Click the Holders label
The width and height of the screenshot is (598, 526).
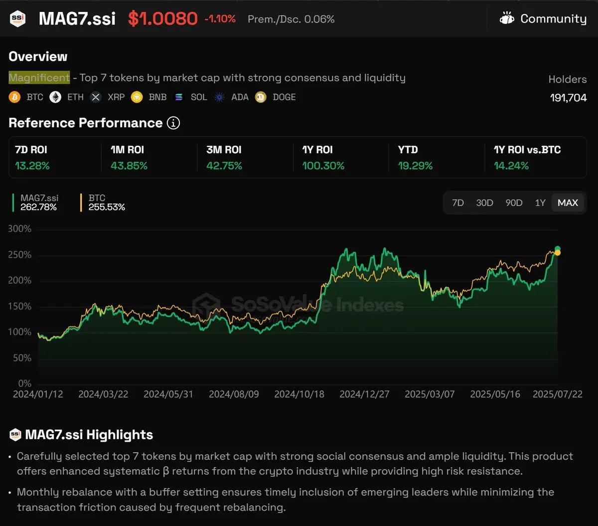tap(568, 79)
